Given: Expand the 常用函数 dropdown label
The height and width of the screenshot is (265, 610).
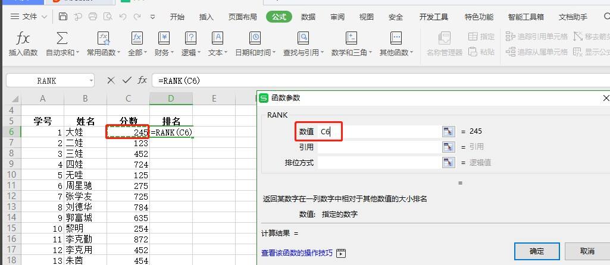Looking at the screenshot, I should click(104, 52).
